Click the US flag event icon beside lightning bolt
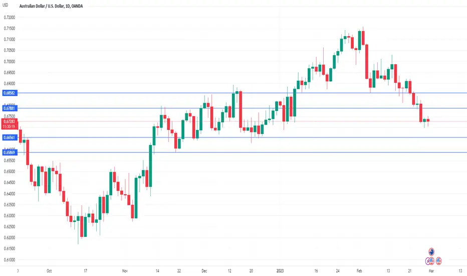The height and width of the screenshot is (276, 467). (x=431, y=261)
